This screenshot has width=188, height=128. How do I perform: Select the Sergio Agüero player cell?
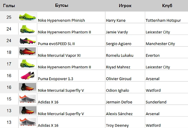coord(125,41)
